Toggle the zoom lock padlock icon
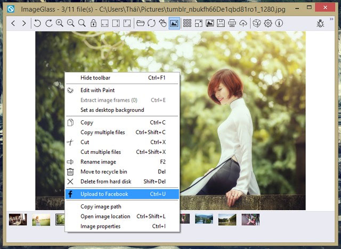This screenshot has height=249, width=341. click(x=93, y=23)
